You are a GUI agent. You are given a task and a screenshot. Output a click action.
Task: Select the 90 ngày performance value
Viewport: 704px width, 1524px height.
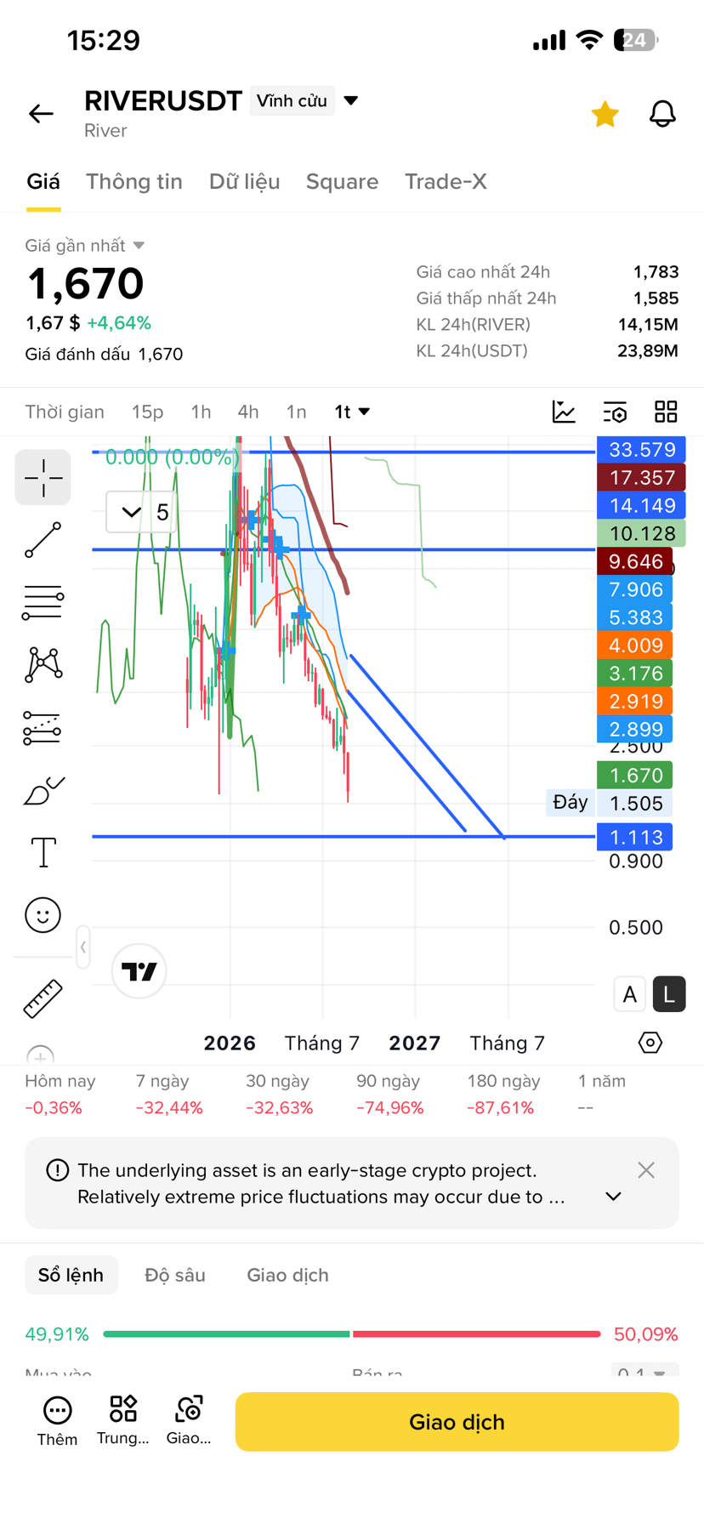point(390,1108)
